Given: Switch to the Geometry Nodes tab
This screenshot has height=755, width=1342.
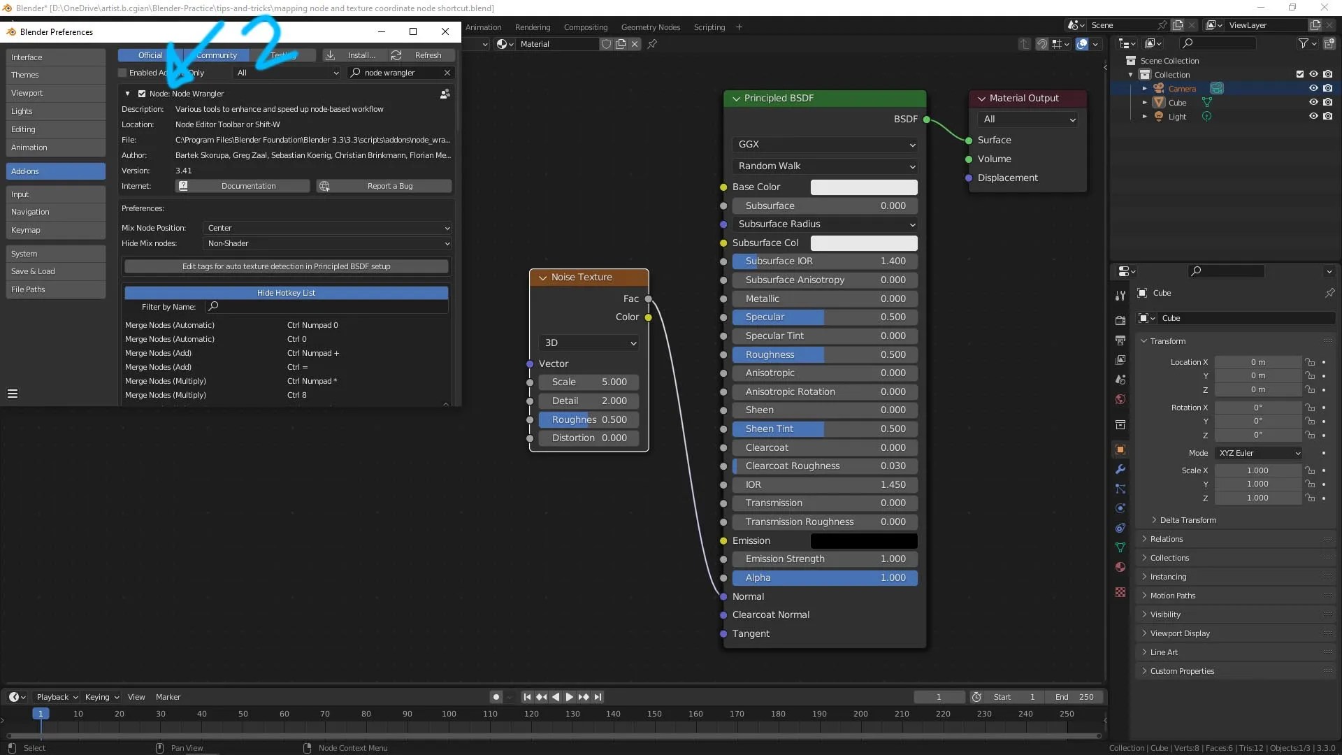Looking at the screenshot, I should [x=651, y=27].
